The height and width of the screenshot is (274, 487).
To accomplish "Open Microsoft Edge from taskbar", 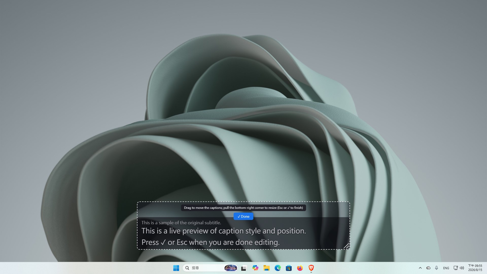I will tap(277, 268).
